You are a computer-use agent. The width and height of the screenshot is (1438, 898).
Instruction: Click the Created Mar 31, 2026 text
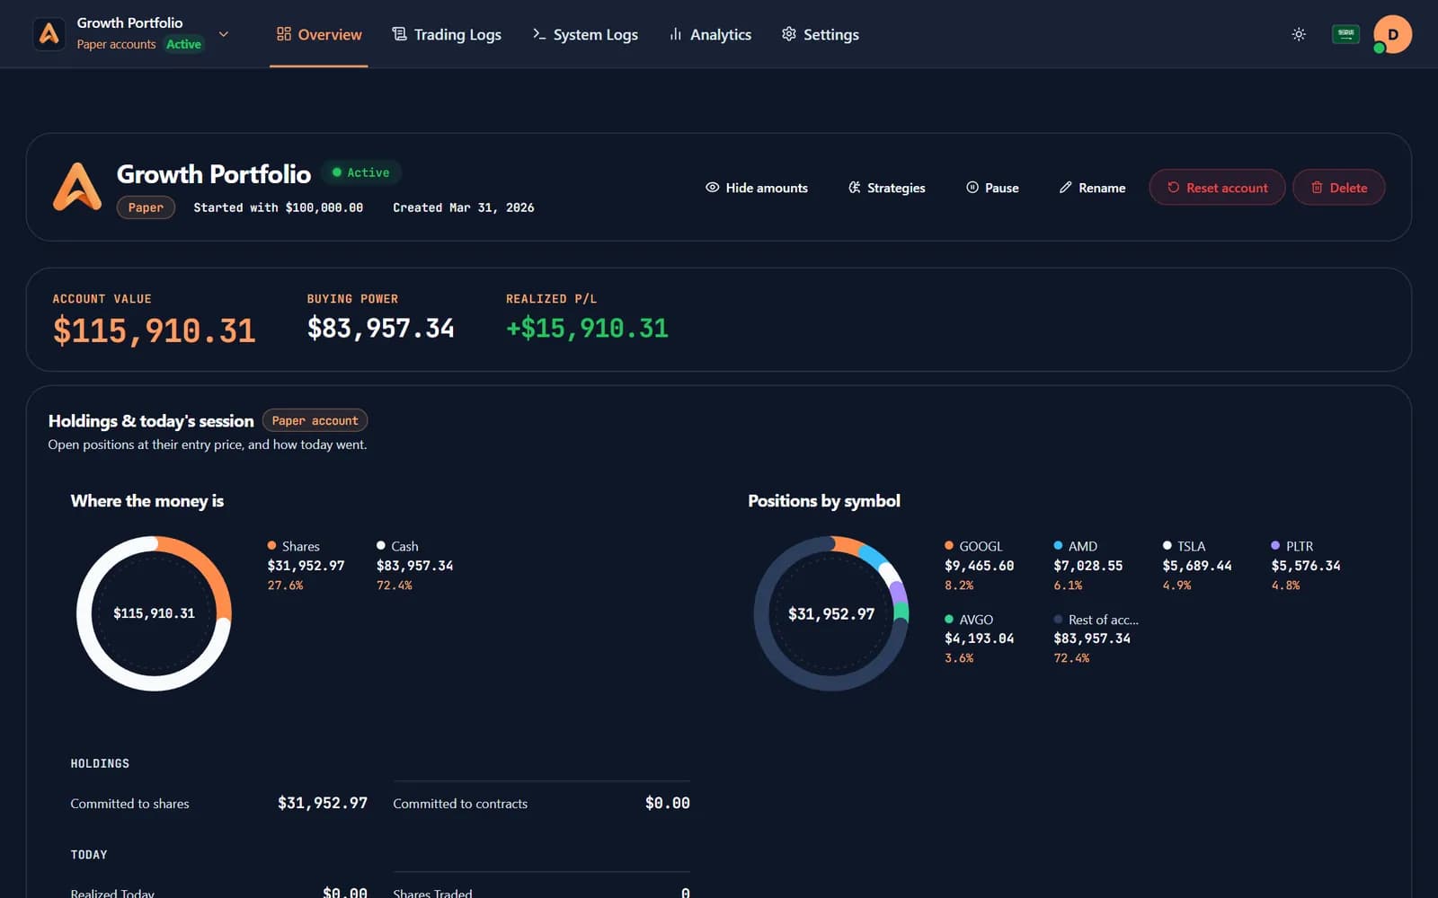point(464,207)
